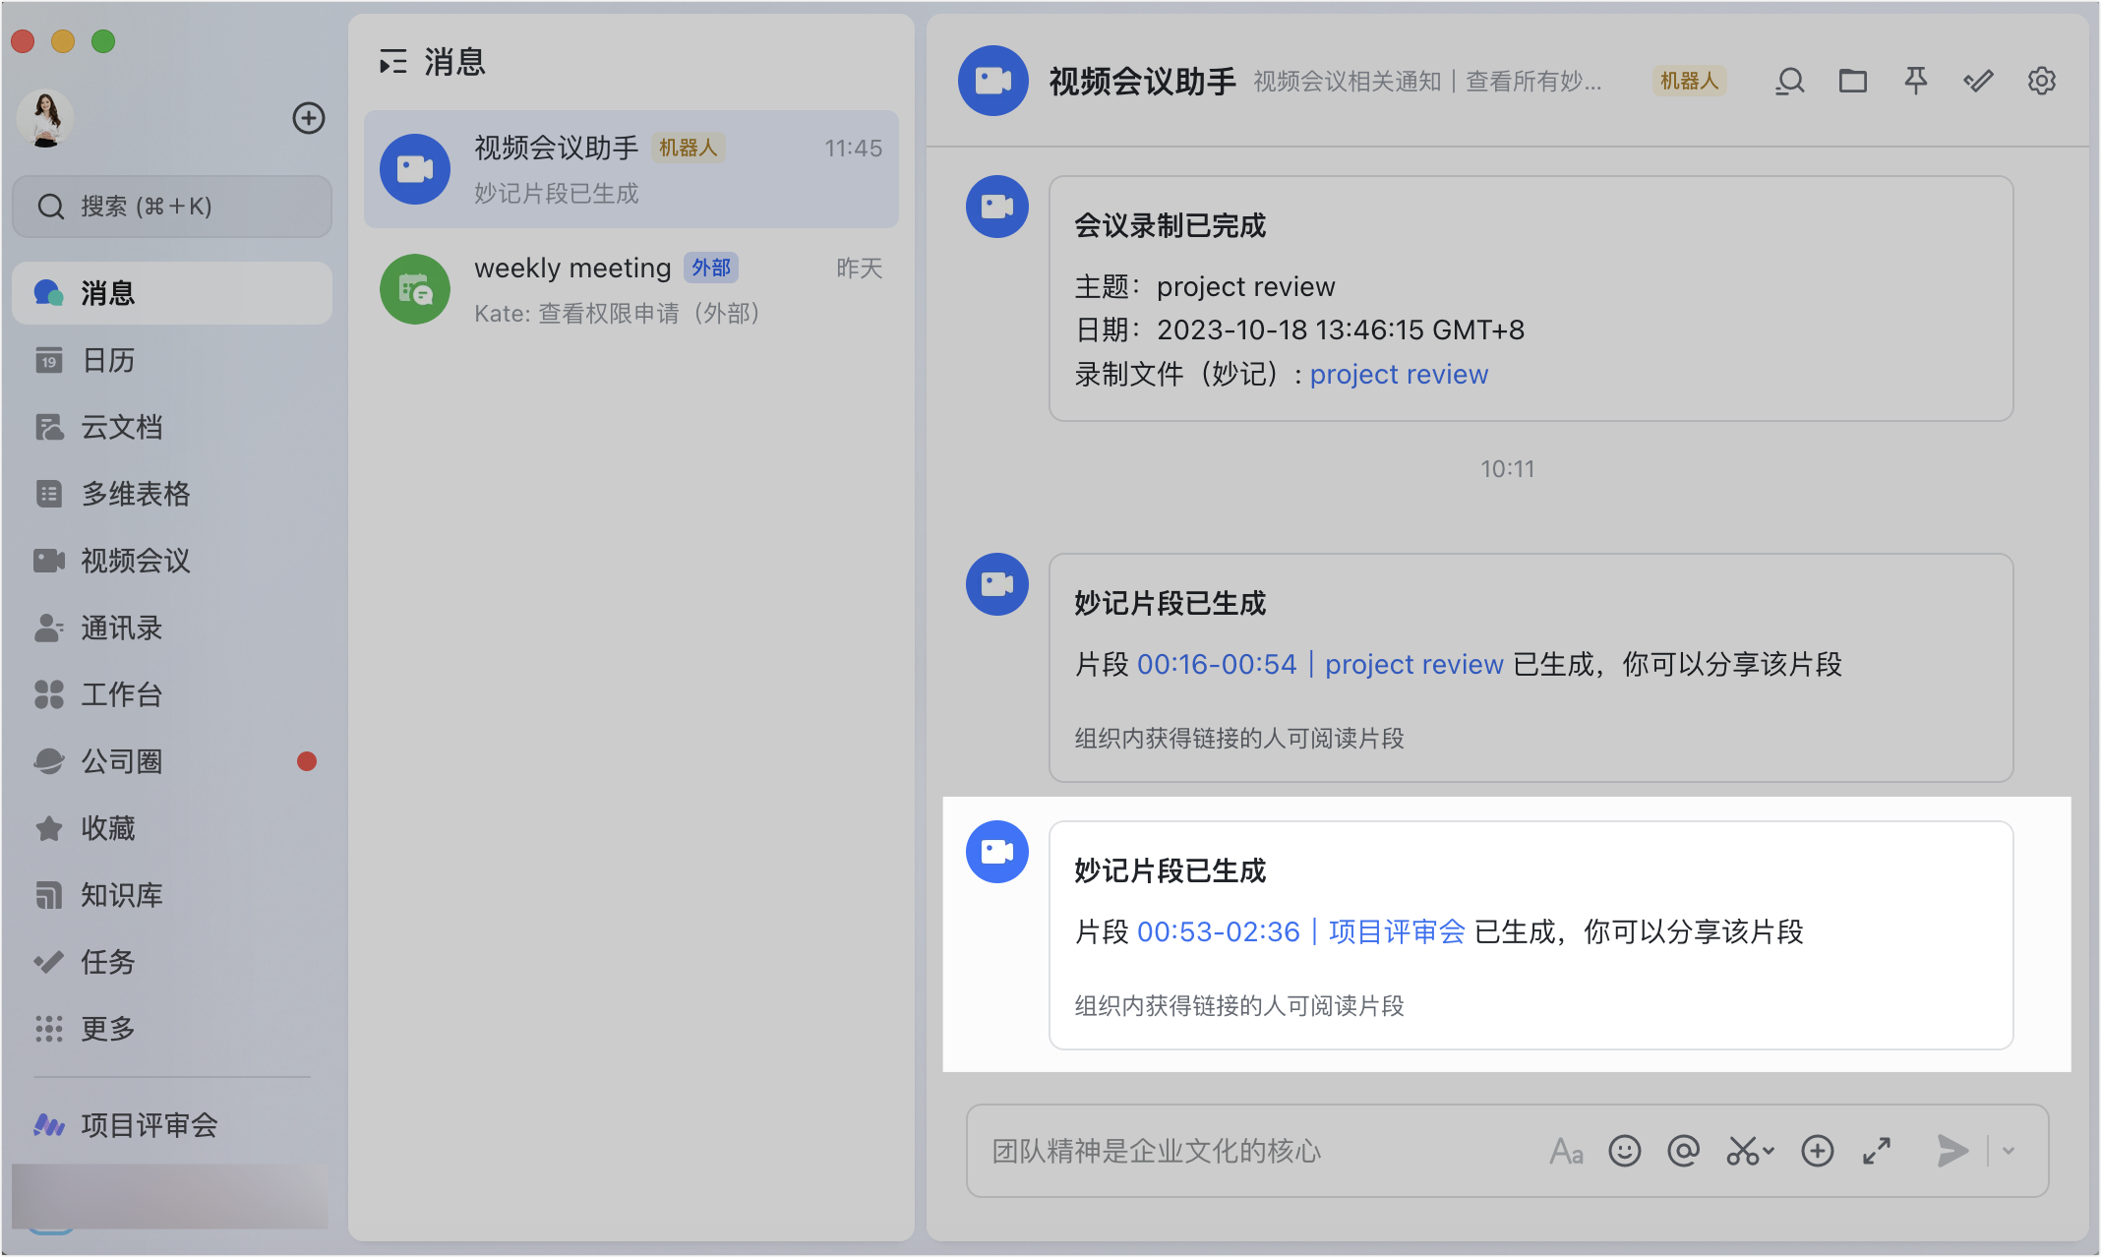Open 视频会议 in the sidebar
This screenshot has width=2101, height=1257.
(172, 561)
